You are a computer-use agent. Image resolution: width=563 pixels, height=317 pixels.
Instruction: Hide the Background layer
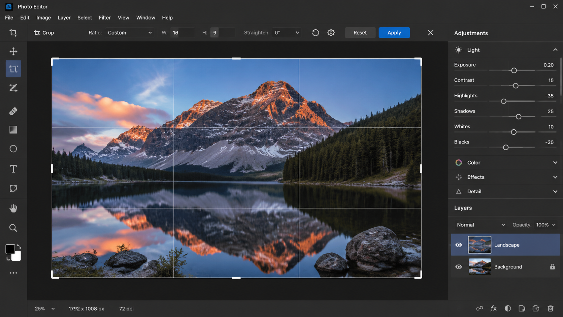pos(459,267)
